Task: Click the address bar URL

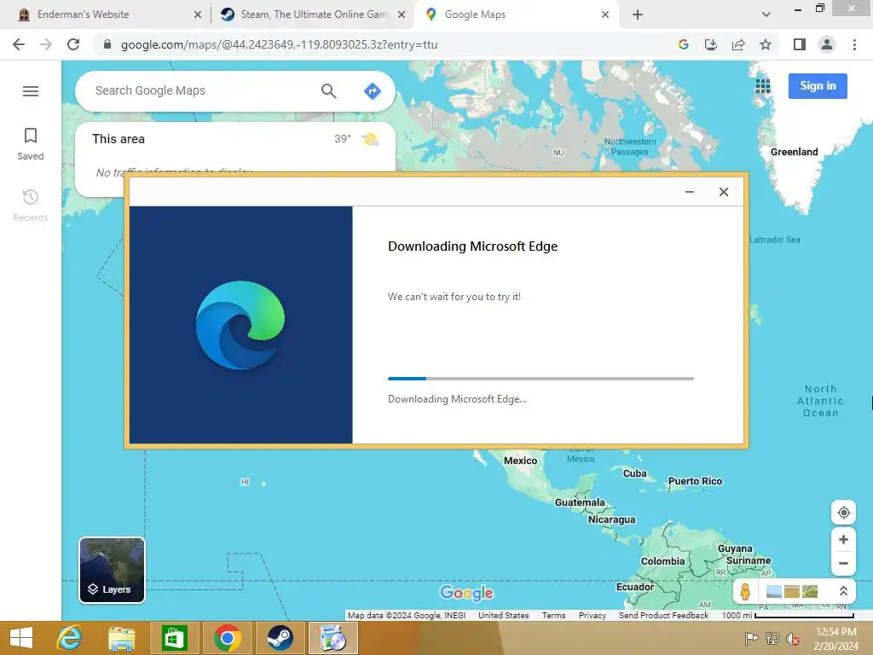Action: (279, 44)
